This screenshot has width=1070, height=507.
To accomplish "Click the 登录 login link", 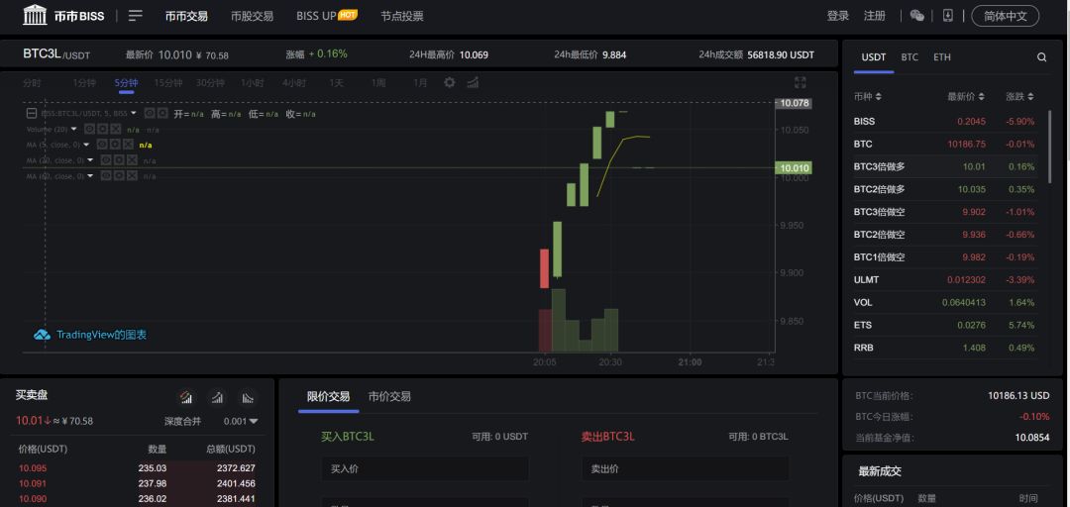I will [838, 16].
